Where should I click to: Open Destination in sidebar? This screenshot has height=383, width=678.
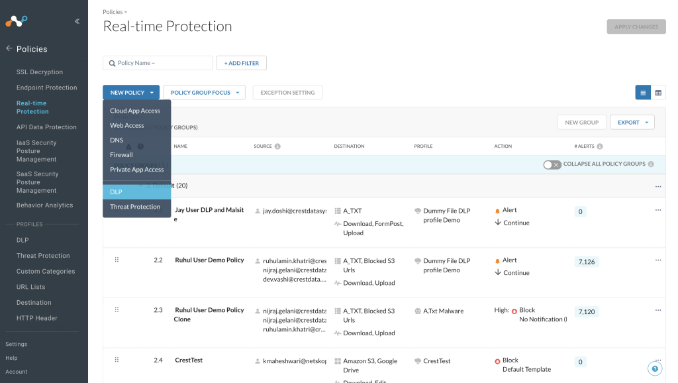pos(34,303)
